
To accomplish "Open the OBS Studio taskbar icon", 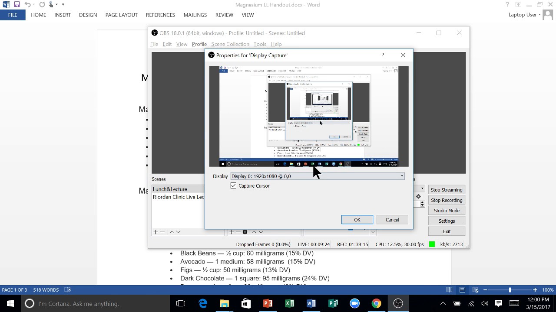I will (398, 303).
